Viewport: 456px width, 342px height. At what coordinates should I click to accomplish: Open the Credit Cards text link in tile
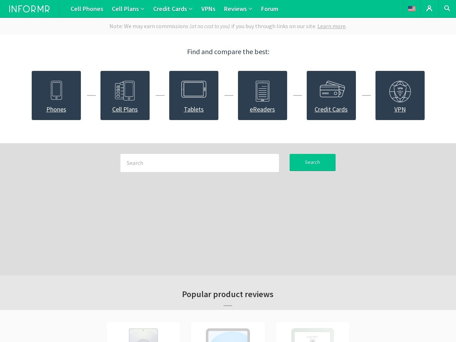[331, 109]
